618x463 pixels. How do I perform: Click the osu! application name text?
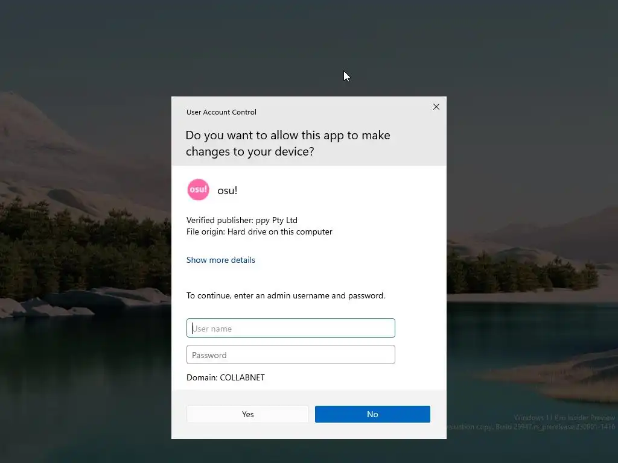pos(227,191)
